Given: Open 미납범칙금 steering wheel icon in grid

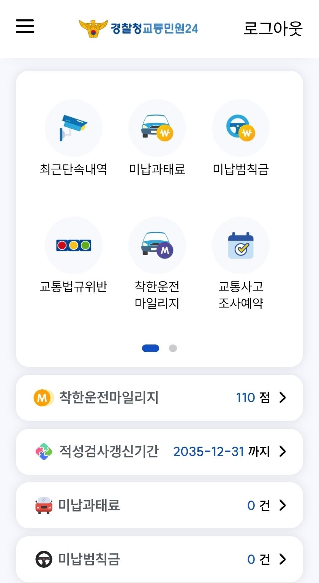Looking at the screenshot, I should [x=240, y=128].
